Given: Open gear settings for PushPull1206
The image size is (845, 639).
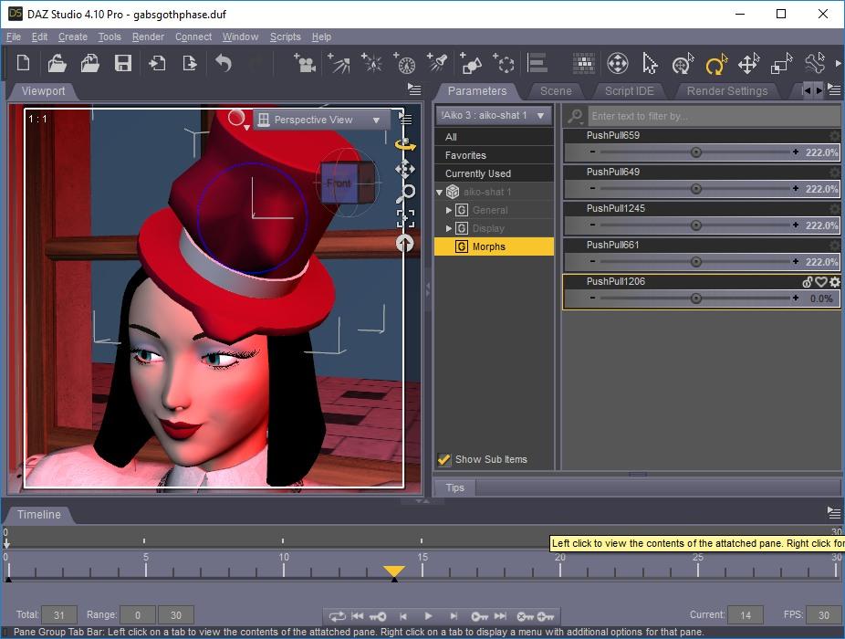Looking at the screenshot, I should tap(834, 282).
